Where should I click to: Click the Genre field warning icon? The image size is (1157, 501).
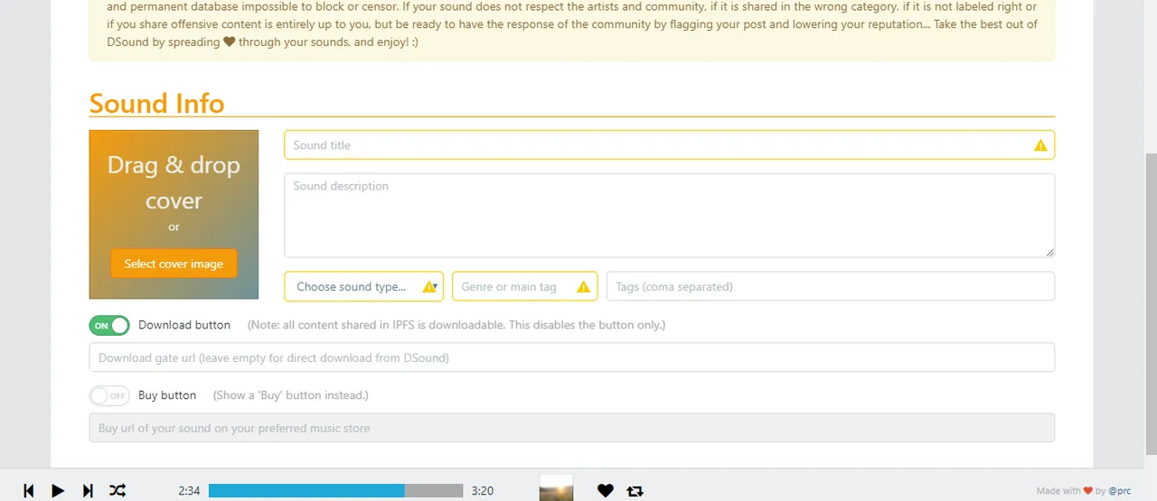[x=583, y=286]
